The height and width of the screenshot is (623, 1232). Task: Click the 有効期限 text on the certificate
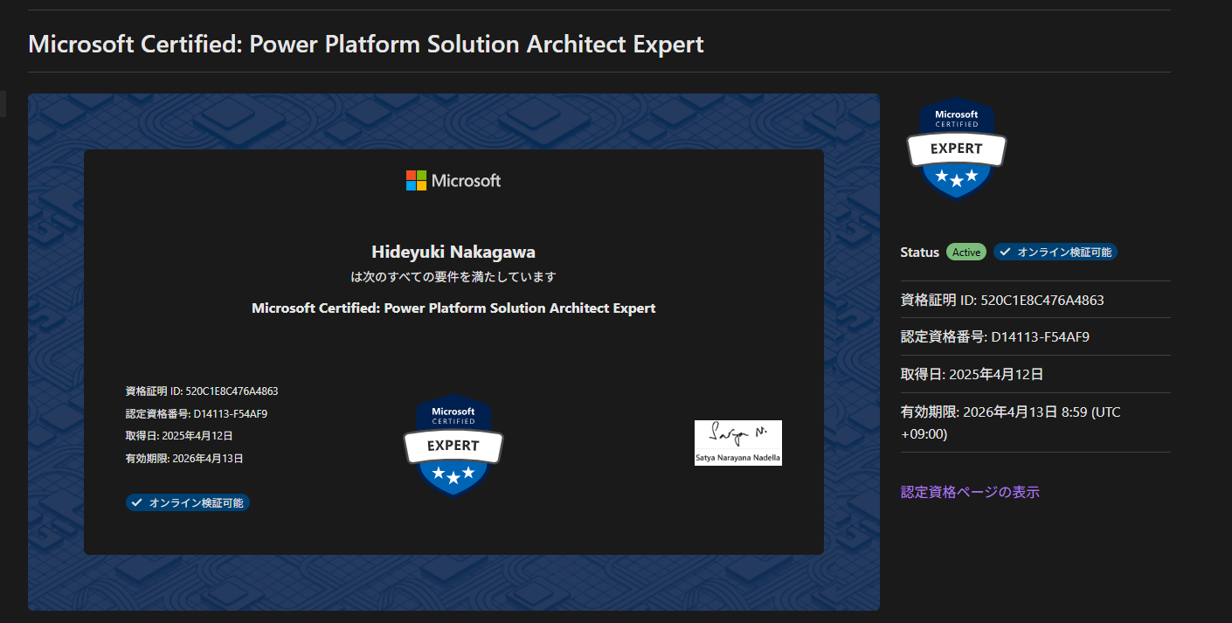pos(184,459)
